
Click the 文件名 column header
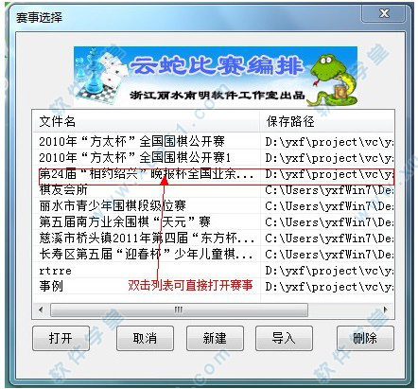click(x=147, y=121)
